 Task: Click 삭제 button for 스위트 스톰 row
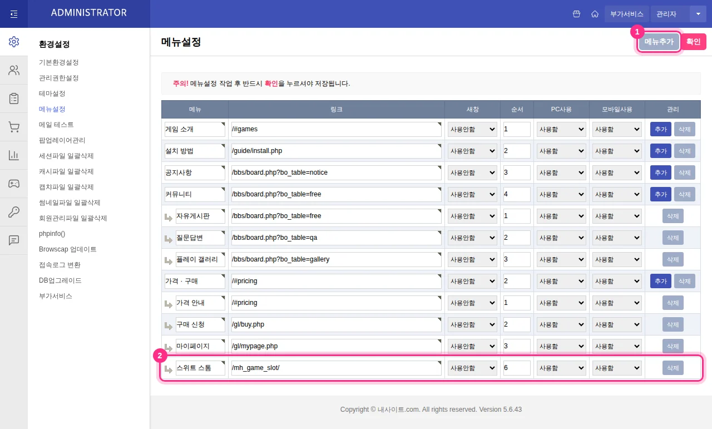[673, 368]
